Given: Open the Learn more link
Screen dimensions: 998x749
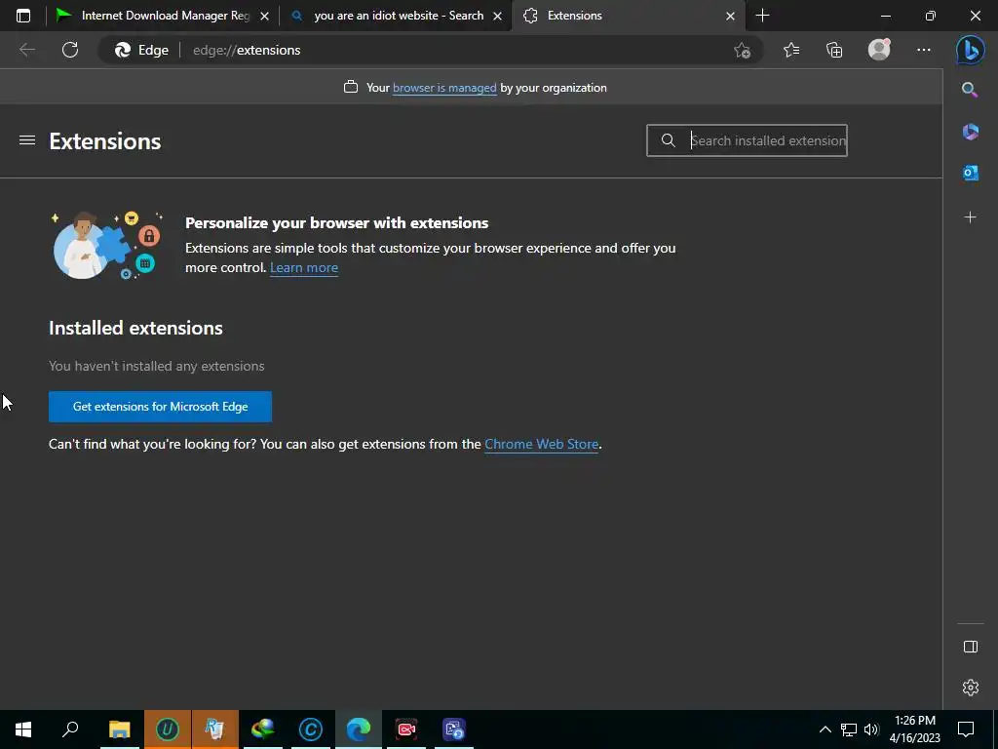Looking at the screenshot, I should pyautogui.click(x=304, y=267).
